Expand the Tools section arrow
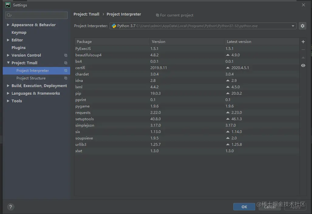 click(x=8, y=101)
